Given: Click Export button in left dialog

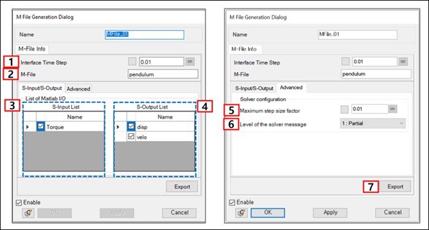Looking at the screenshot, I should (182, 187).
